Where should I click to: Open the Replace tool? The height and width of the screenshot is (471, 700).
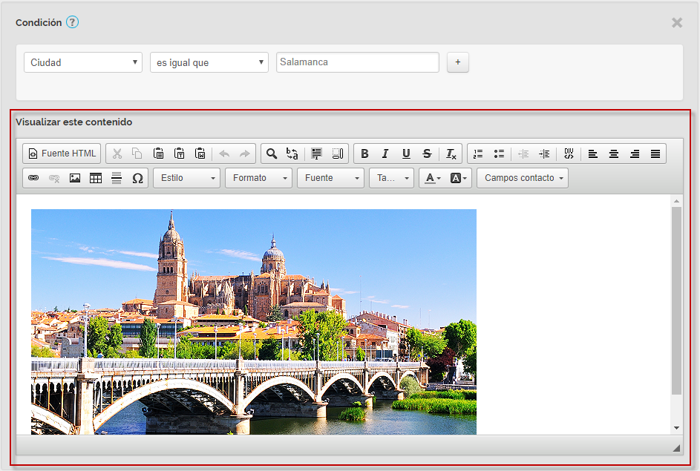(x=292, y=154)
